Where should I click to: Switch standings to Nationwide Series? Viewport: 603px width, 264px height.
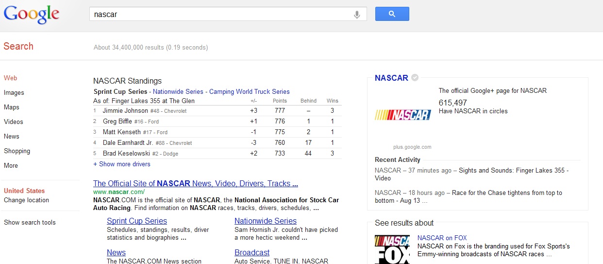click(x=178, y=91)
